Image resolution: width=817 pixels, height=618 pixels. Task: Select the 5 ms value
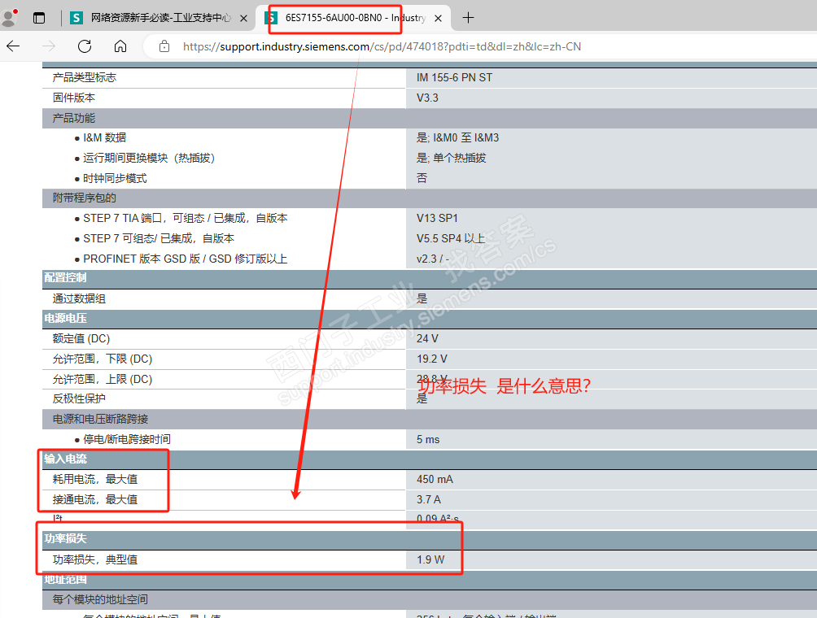click(428, 439)
